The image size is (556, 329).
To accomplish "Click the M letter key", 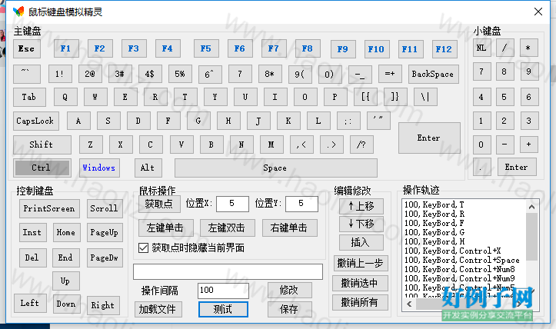I will pos(271,145).
